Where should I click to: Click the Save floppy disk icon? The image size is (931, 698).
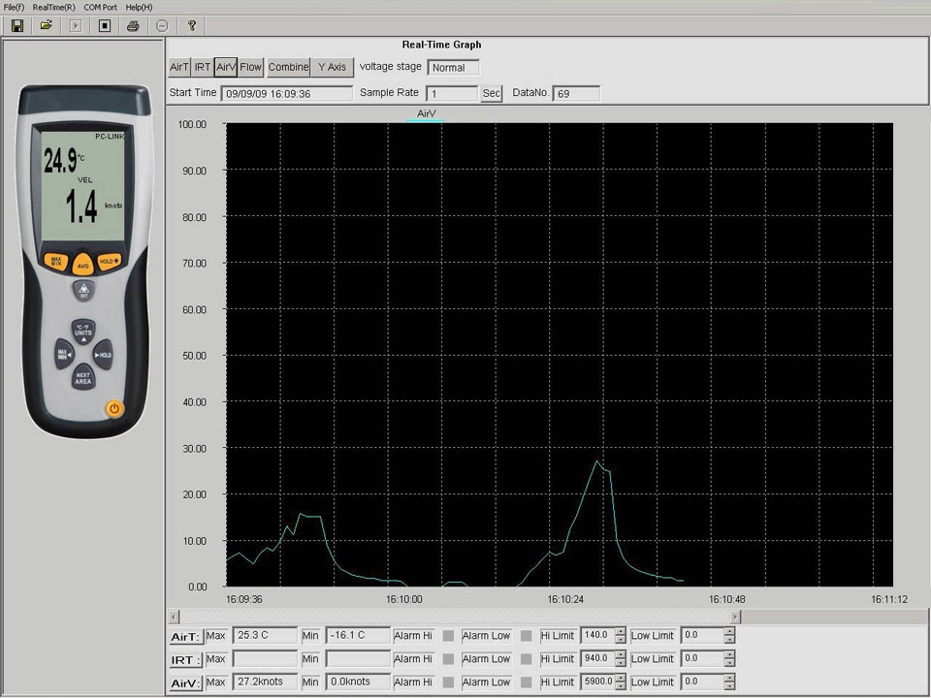click(17, 25)
